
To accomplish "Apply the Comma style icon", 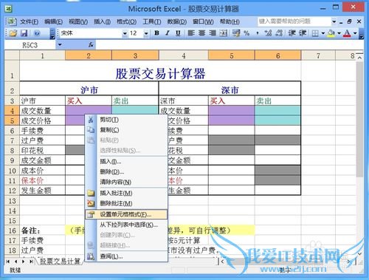I will pyautogui.click(x=258, y=33).
